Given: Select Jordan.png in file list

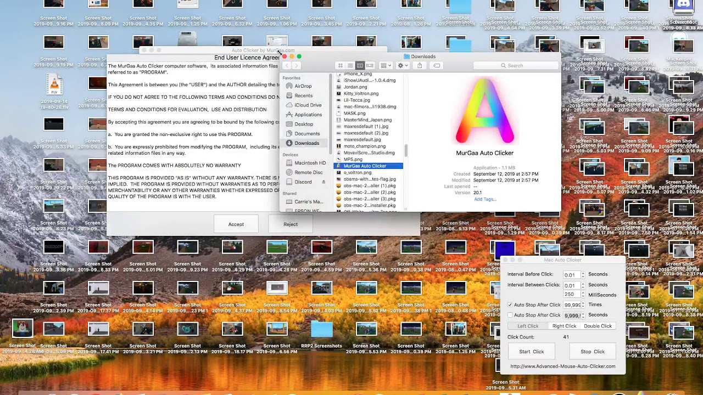Looking at the screenshot, I should pos(355,87).
